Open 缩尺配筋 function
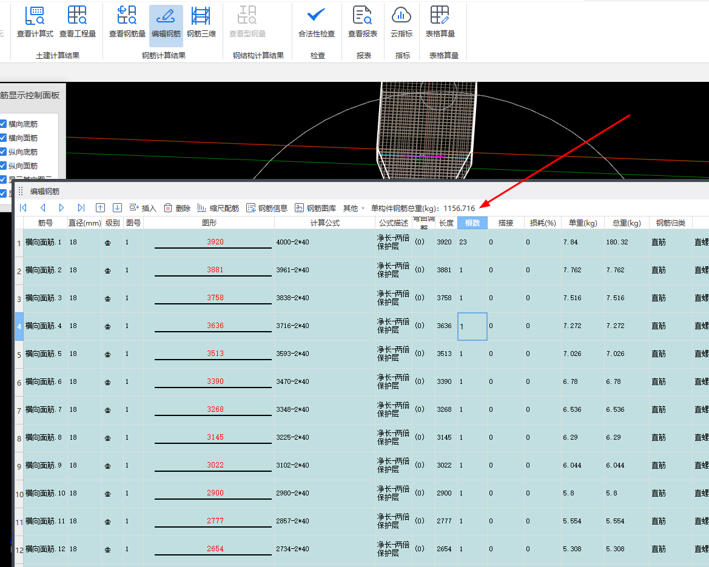 coord(218,208)
